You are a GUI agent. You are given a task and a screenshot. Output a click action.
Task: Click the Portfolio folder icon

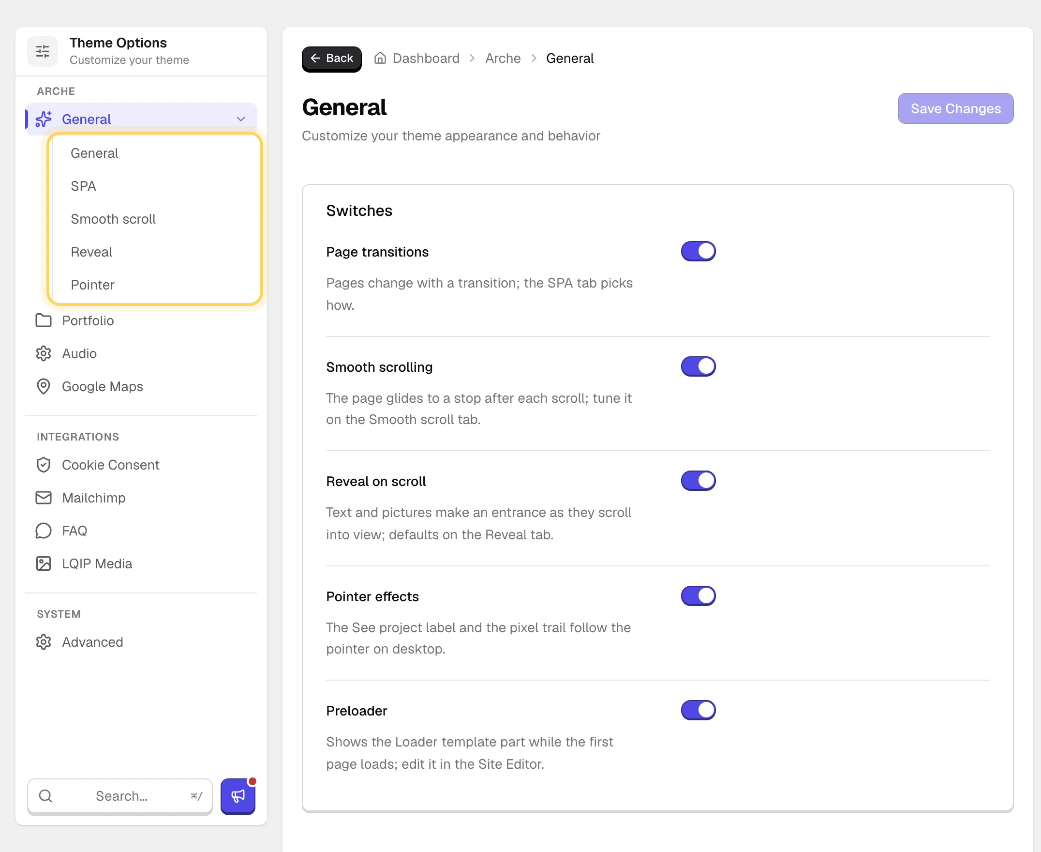pyautogui.click(x=44, y=320)
